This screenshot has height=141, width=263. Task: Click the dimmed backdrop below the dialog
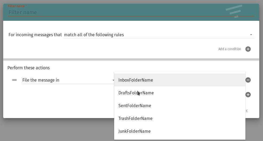pyautogui.click(x=53, y=131)
